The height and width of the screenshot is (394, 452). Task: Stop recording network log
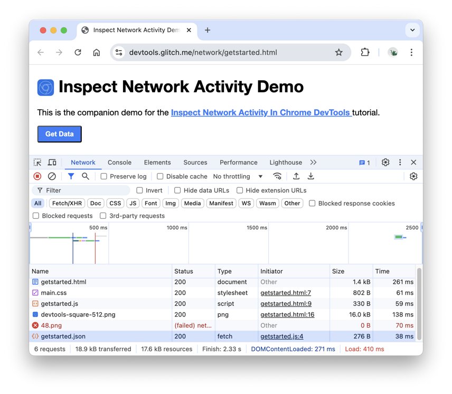[x=37, y=176]
